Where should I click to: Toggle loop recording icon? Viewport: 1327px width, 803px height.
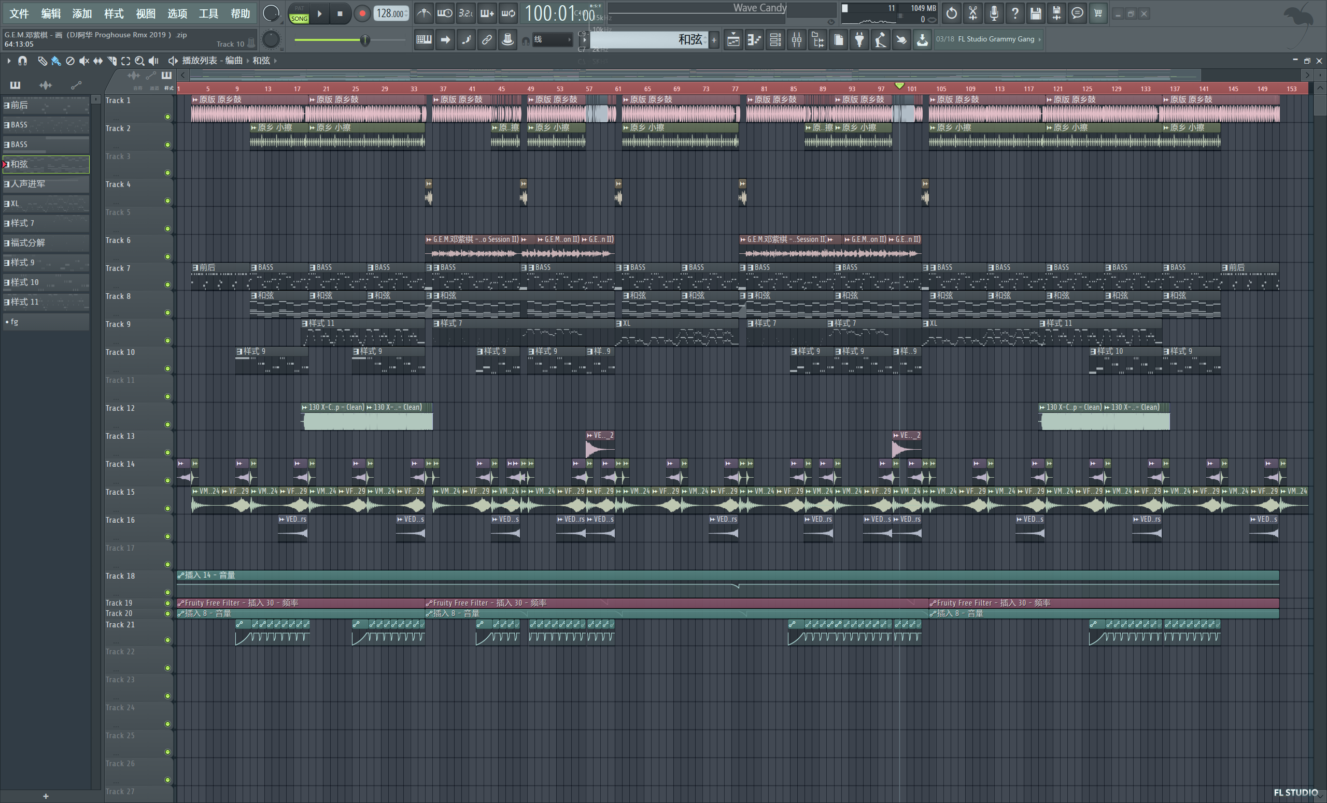click(x=508, y=13)
